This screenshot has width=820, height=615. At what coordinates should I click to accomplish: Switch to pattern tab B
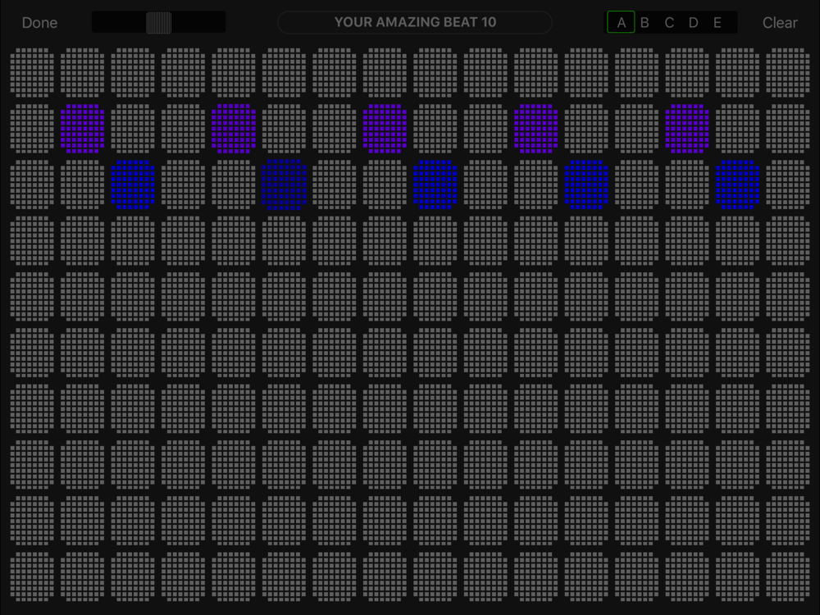(645, 23)
